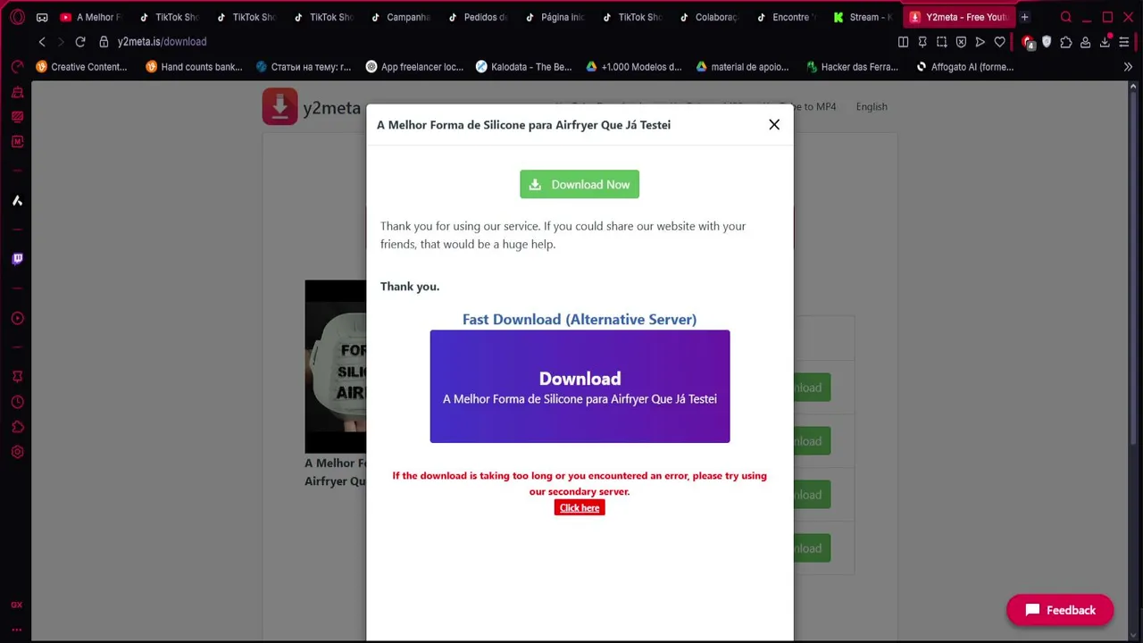Image resolution: width=1143 pixels, height=643 pixels.
Task: Open the Russian 'Статьи на тему' bookmark
Action: [x=303, y=67]
